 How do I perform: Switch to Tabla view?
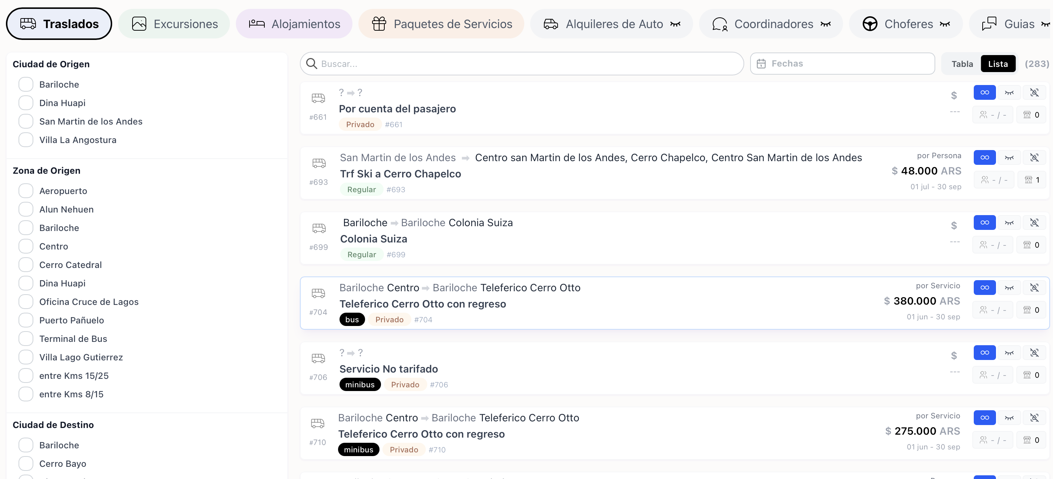click(962, 64)
